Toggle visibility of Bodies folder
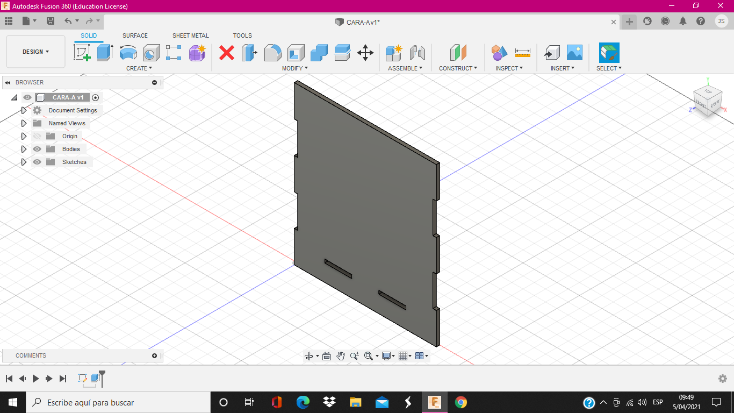The height and width of the screenshot is (413, 734). coord(37,149)
